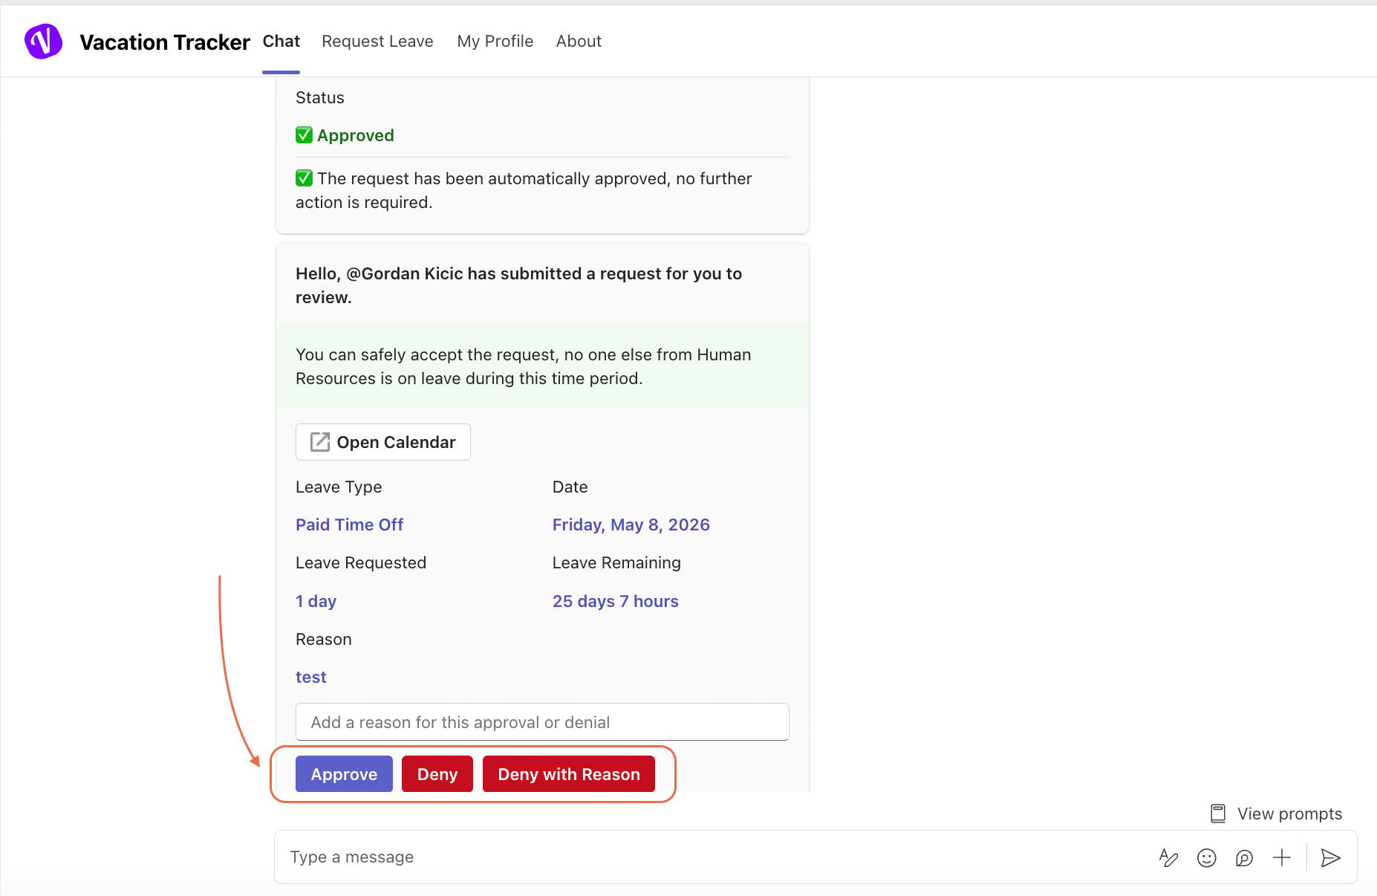Send the message with arrow icon
The image size is (1377, 896).
click(x=1330, y=858)
